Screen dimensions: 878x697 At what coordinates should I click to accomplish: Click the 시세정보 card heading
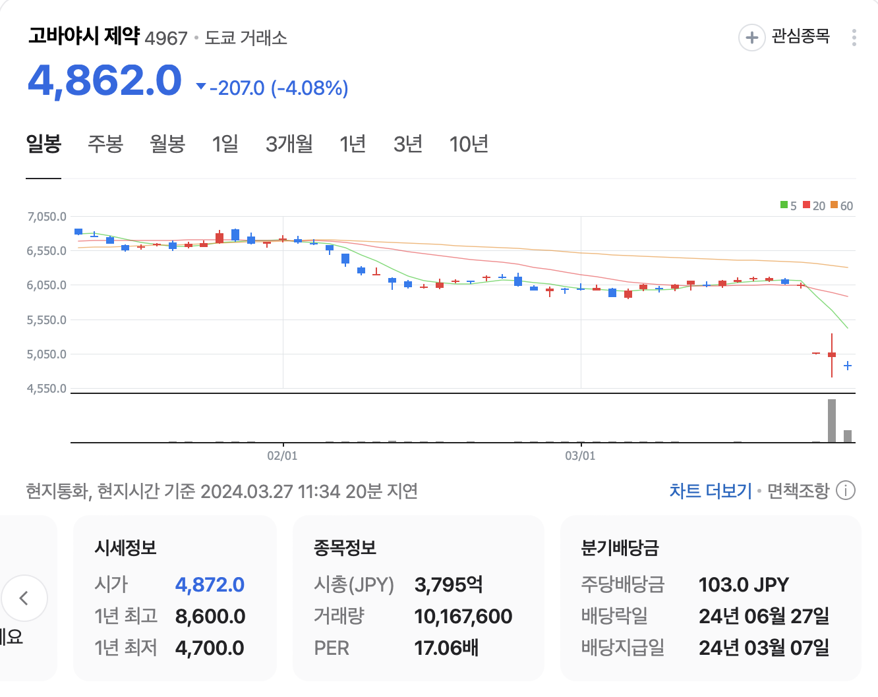tap(125, 547)
